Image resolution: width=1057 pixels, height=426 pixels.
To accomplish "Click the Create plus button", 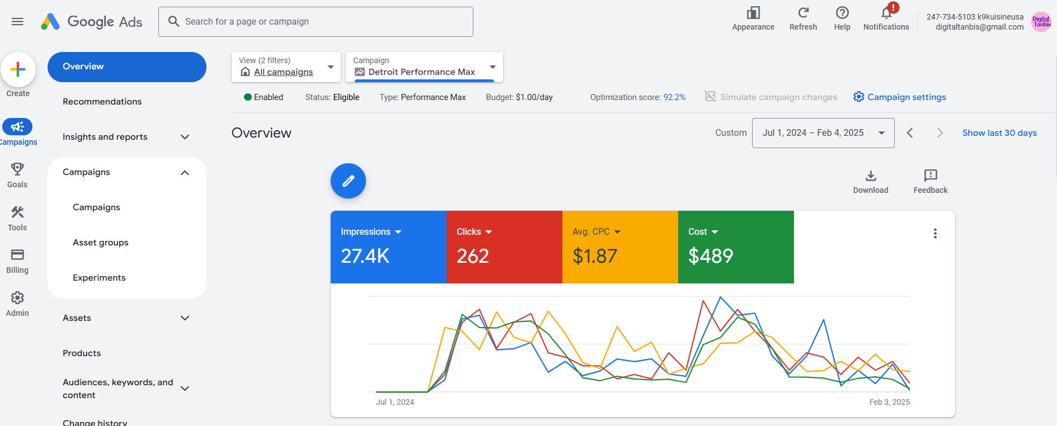I will 18,69.
